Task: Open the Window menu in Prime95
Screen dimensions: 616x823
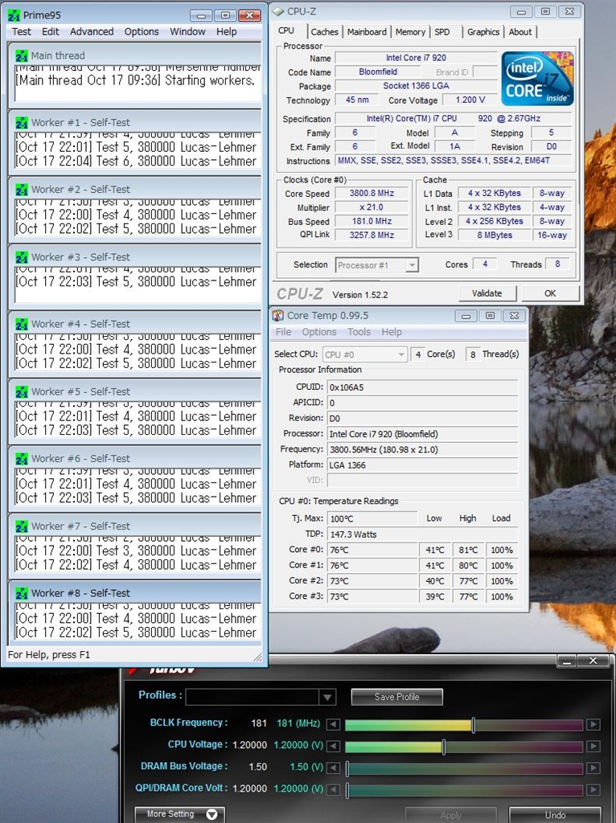Action: click(187, 31)
